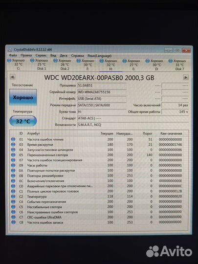Click status dot for attribute 05
The height and width of the screenshot is (264, 198).
coord(13,154)
